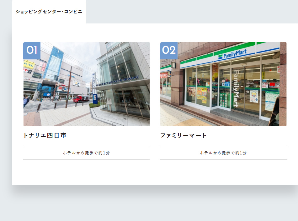The width and height of the screenshot is (298, 221).
Task: Select the ショッピングセンター・コンビニ tab
Action: 49,12
